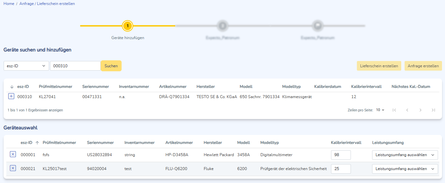Open rows per page dropdown

click(x=380, y=110)
